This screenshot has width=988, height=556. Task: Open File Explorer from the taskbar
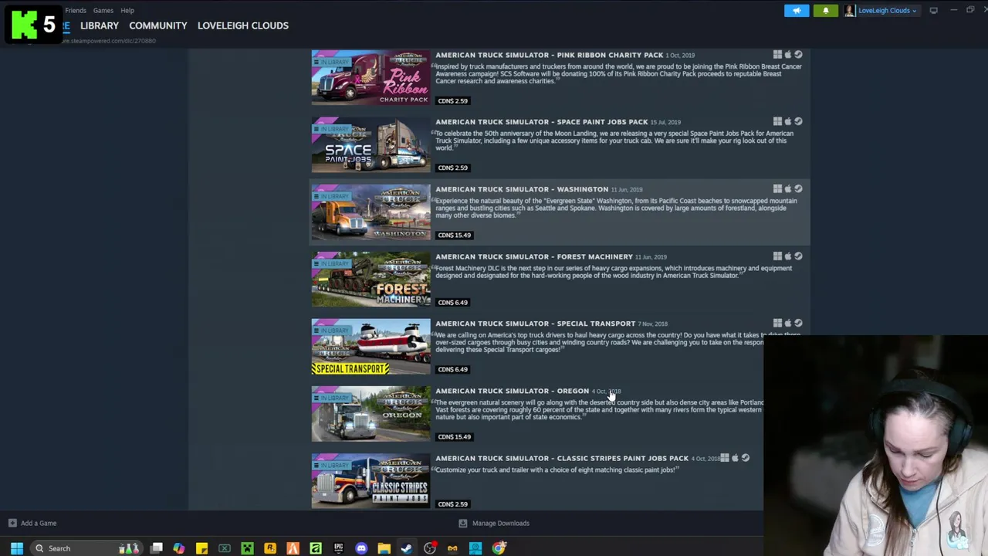(x=384, y=548)
